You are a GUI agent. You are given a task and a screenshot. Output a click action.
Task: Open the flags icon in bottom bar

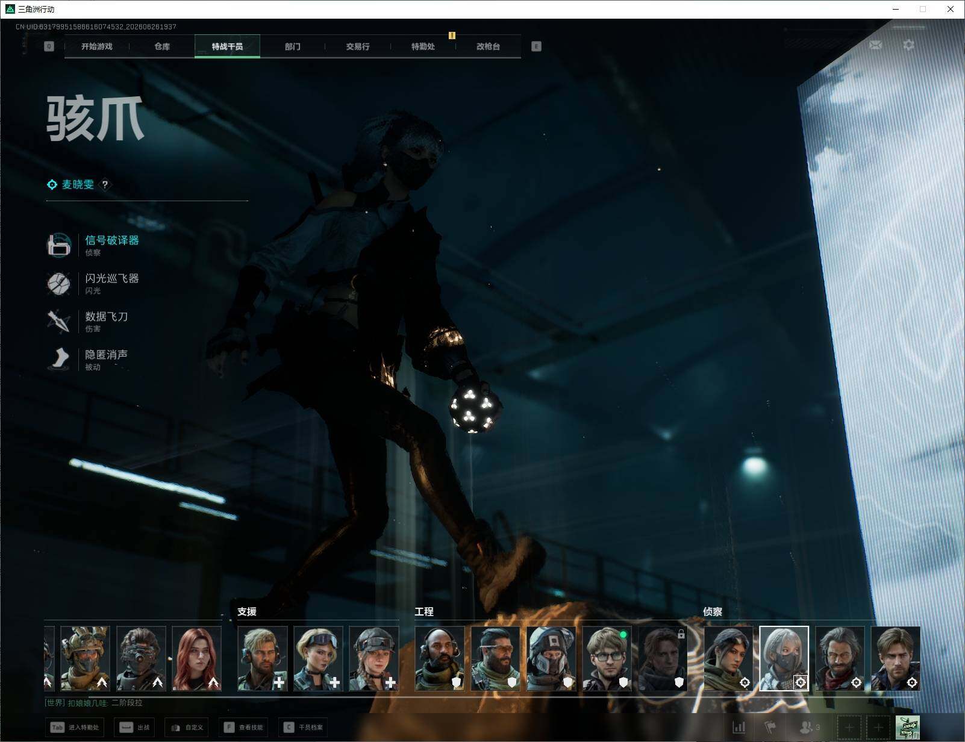coord(770,728)
